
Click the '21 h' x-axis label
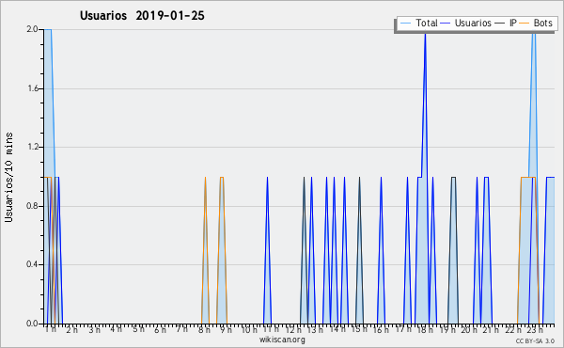point(491,329)
